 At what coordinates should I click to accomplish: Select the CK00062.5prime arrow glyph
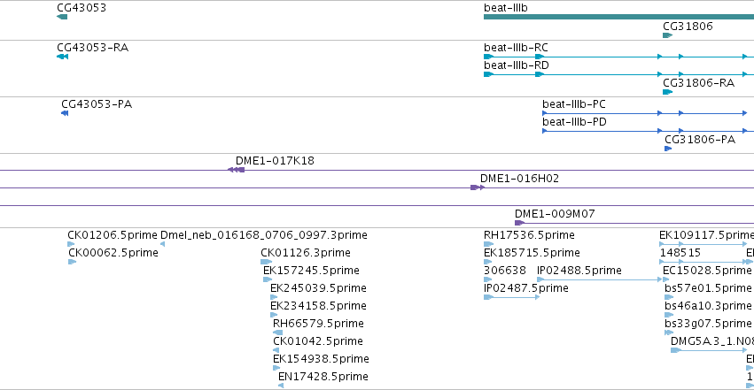(x=72, y=262)
